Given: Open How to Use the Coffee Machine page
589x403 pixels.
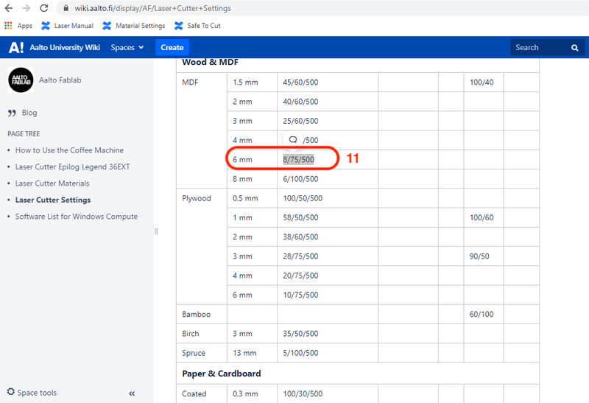Looking at the screenshot, I should click(69, 150).
